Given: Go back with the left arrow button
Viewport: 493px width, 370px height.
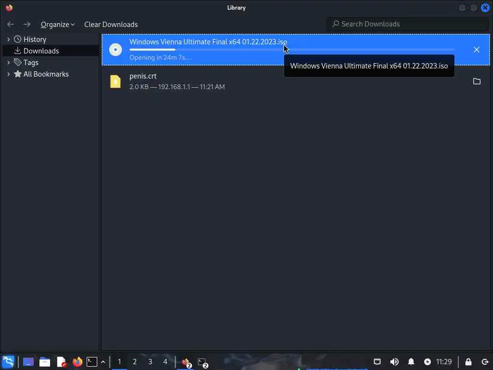Looking at the screenshot, I should (x=11, y=24).
